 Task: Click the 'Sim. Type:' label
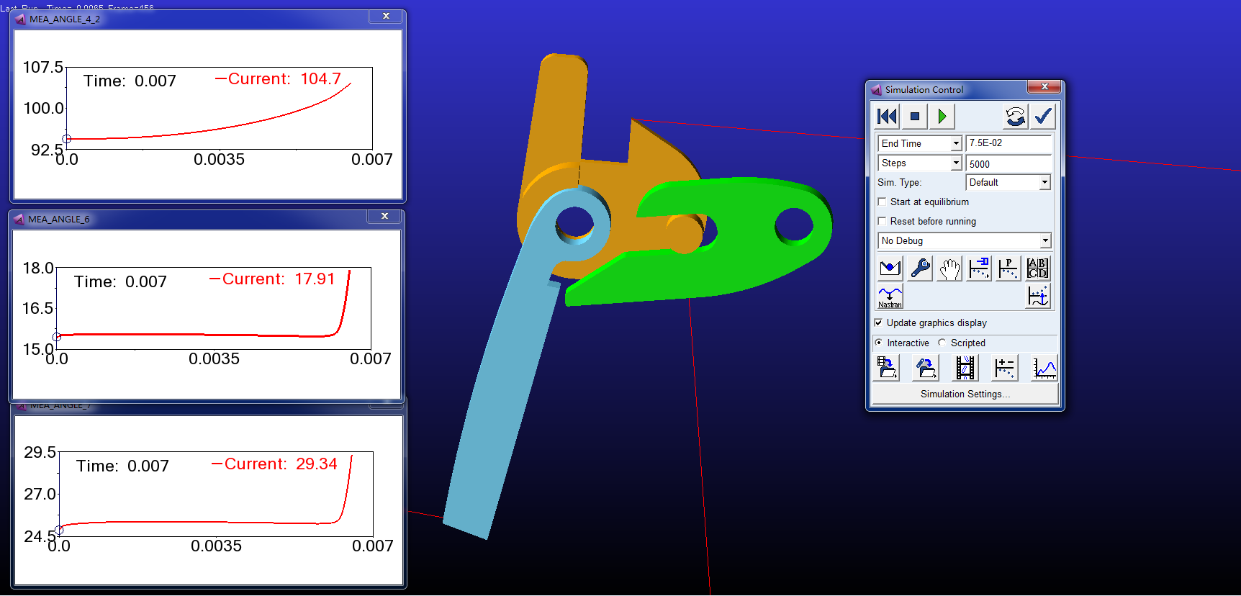click(899, 183)
